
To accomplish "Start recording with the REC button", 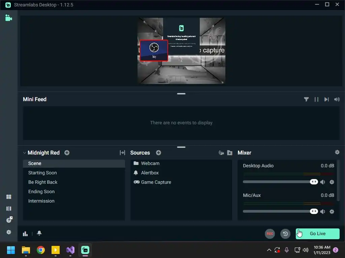I will coord(270,234).
